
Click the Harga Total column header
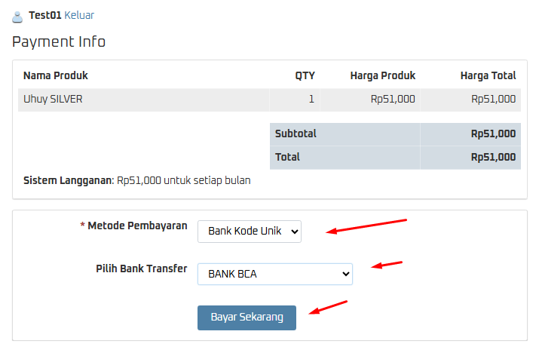(488, 75)
